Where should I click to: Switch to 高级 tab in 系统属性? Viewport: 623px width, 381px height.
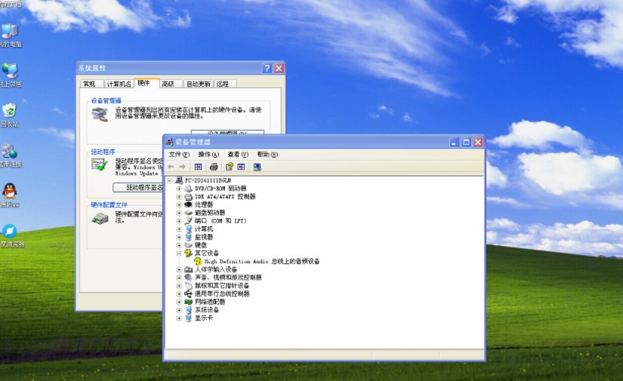pyautogui.click(x=170, y=84)
